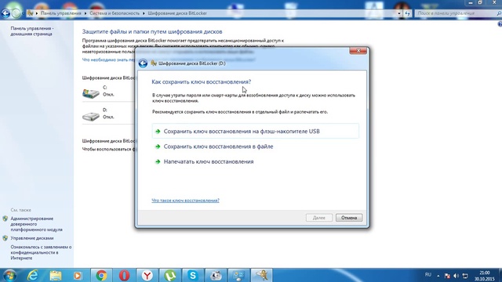Open the Control Panel taskbar button

tap(238, 275)
